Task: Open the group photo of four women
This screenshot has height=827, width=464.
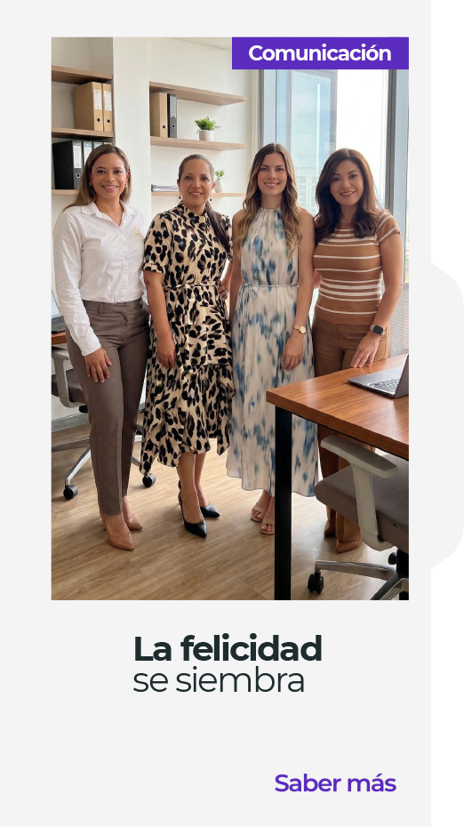Action: click(x=230, y=318)
